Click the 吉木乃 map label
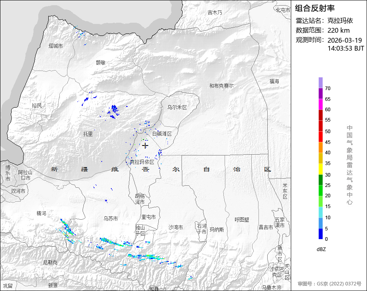 tap(215, 12)
